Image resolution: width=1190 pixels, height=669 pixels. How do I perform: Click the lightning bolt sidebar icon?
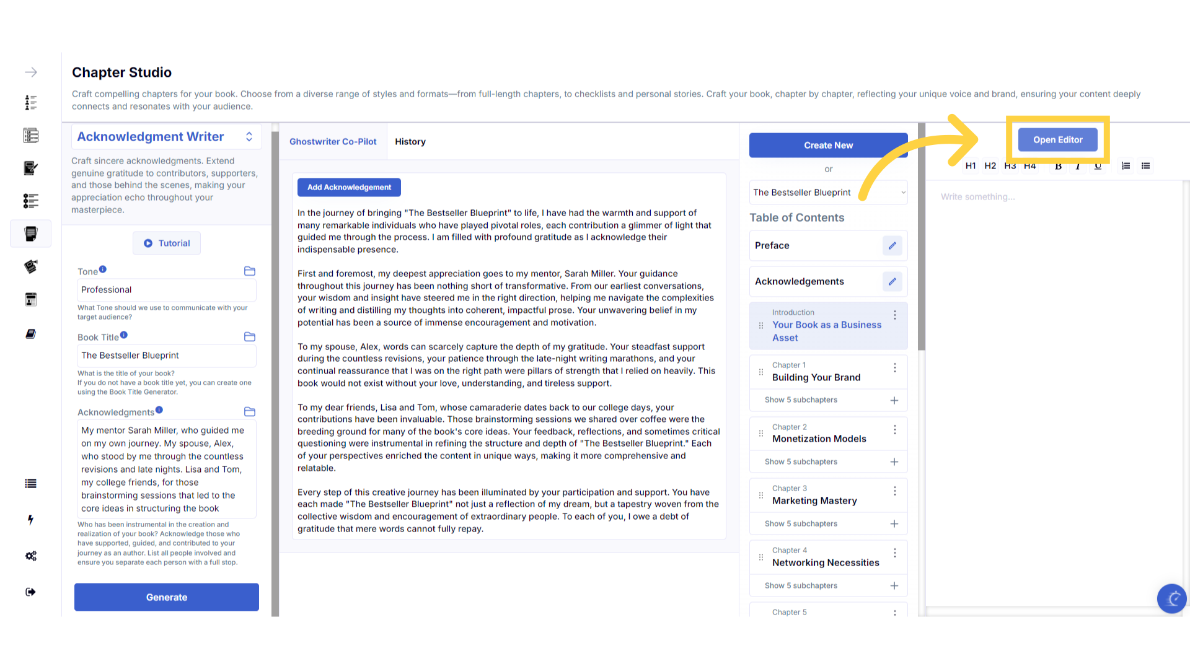[30, 520]
